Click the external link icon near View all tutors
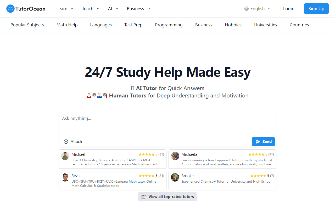 (x=144, y=197)
